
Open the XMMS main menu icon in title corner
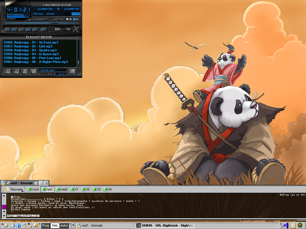coord(3,2)
